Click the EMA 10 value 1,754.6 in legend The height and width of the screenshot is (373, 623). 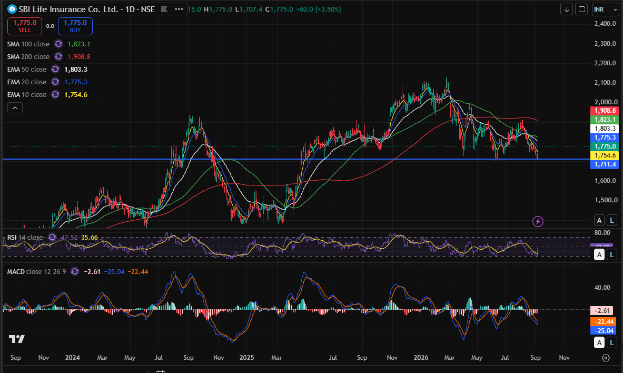point(75,95)
